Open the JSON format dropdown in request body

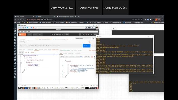[x=27, y=52]
